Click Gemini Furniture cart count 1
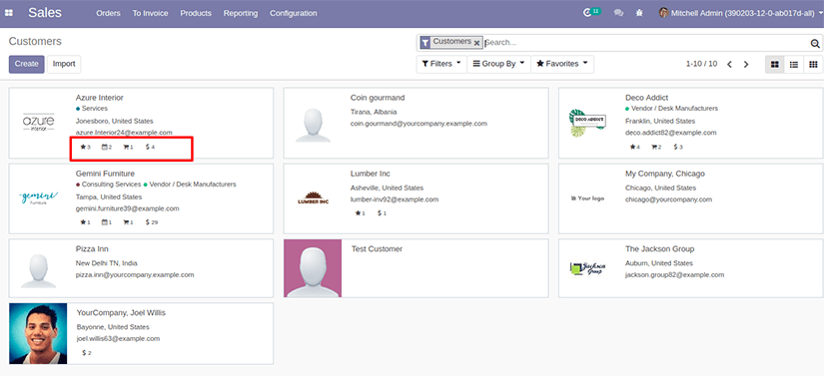This screenshot has height=376, width=825. click(129, 222)
